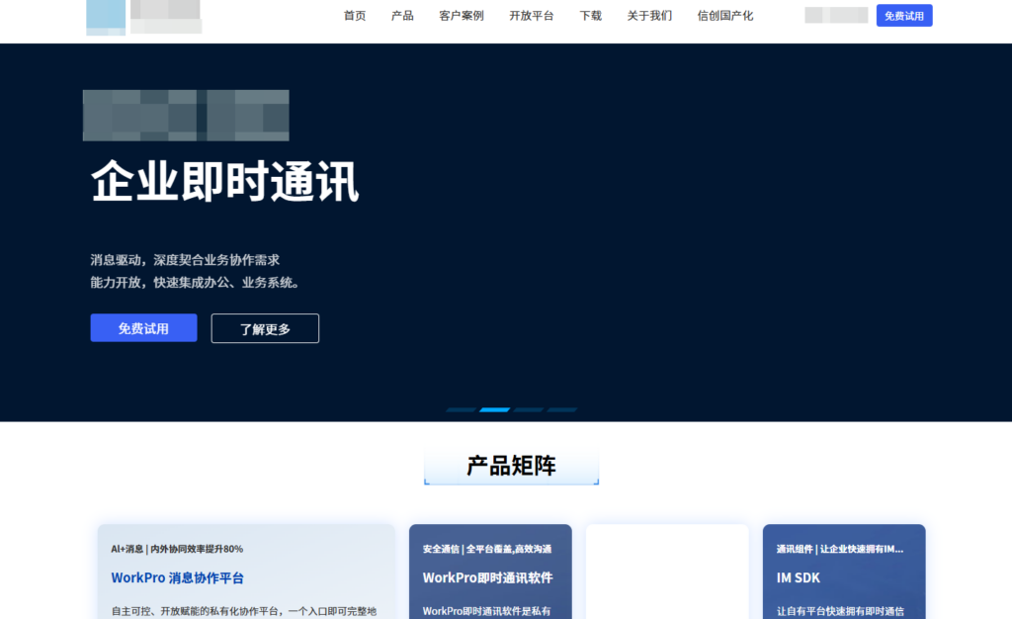
Task: Open the 下载 navigation menu item
Action: pyautogui.click(x=590, y=16)
